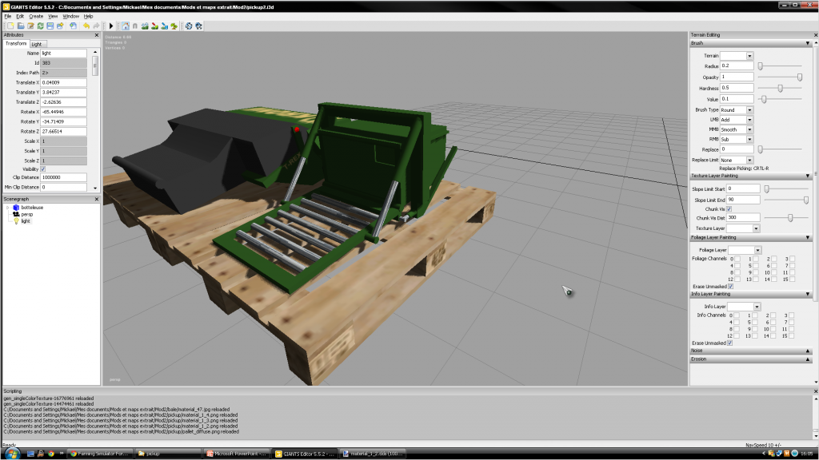This screenshot has height=460, width=819.
Task: Open the Info Layer dropdown
Action: click(757, 307)
